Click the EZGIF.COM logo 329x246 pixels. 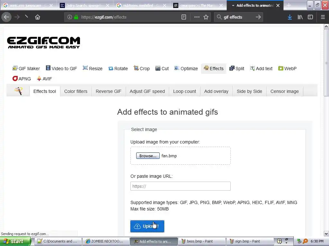click(x=43, y=43)
